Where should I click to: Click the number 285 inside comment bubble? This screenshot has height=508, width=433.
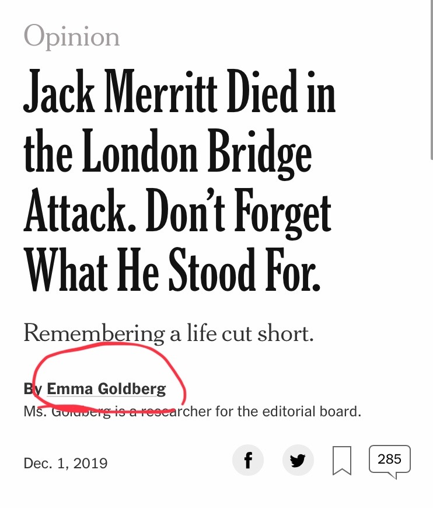390,459
